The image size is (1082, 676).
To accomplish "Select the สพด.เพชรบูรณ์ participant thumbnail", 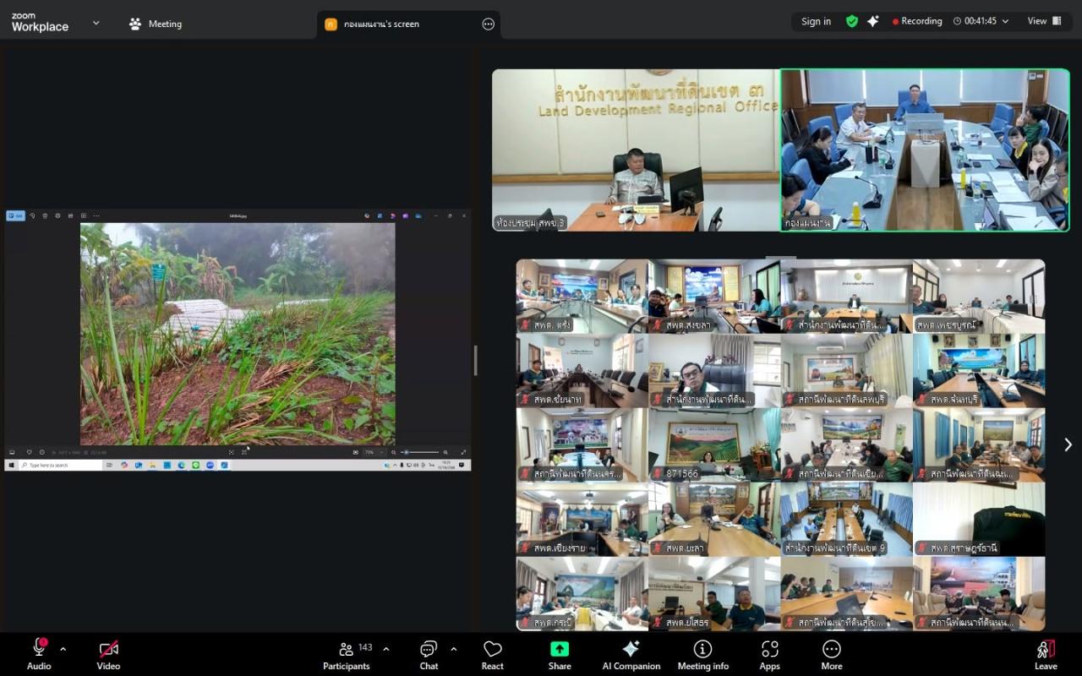I will (x=979, y=296).
